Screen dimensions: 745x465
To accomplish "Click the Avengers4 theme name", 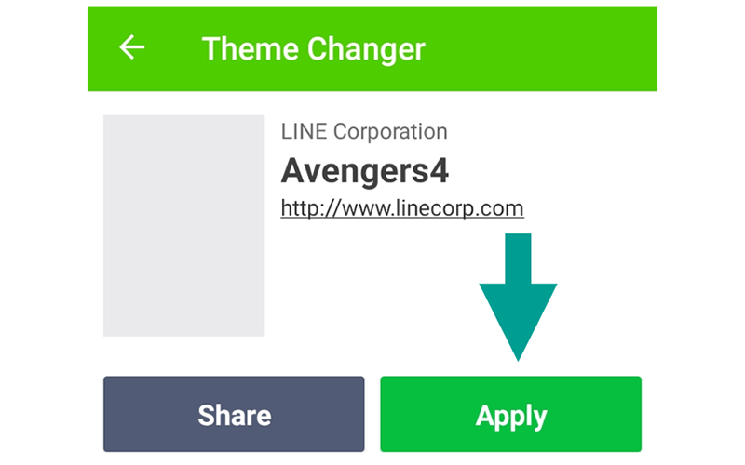I will tap(364, 171).
